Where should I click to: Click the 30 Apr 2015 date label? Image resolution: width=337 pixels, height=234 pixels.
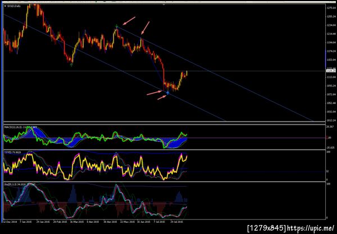[110, 221]
